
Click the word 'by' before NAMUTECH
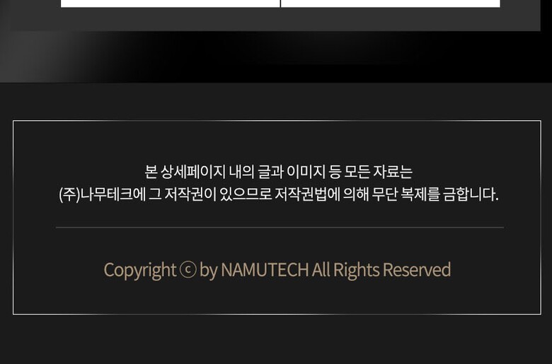point(208,271)
